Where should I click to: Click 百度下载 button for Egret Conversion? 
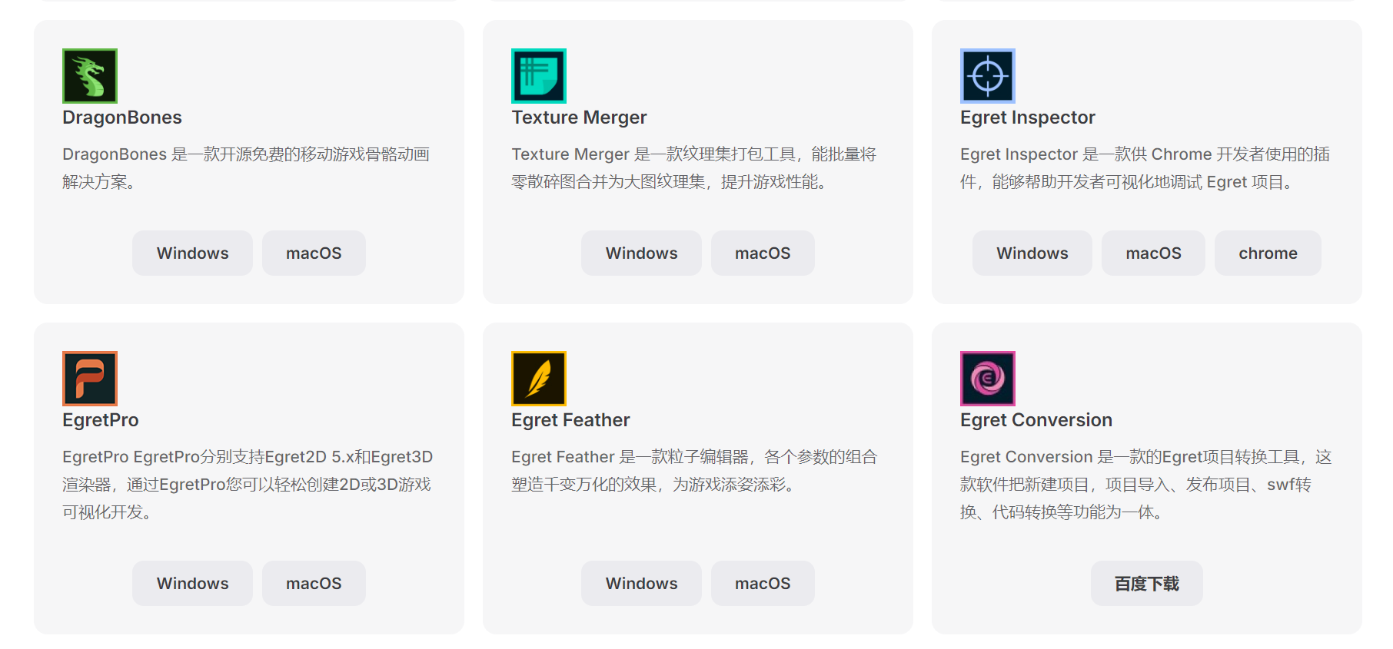point(1147,584)
